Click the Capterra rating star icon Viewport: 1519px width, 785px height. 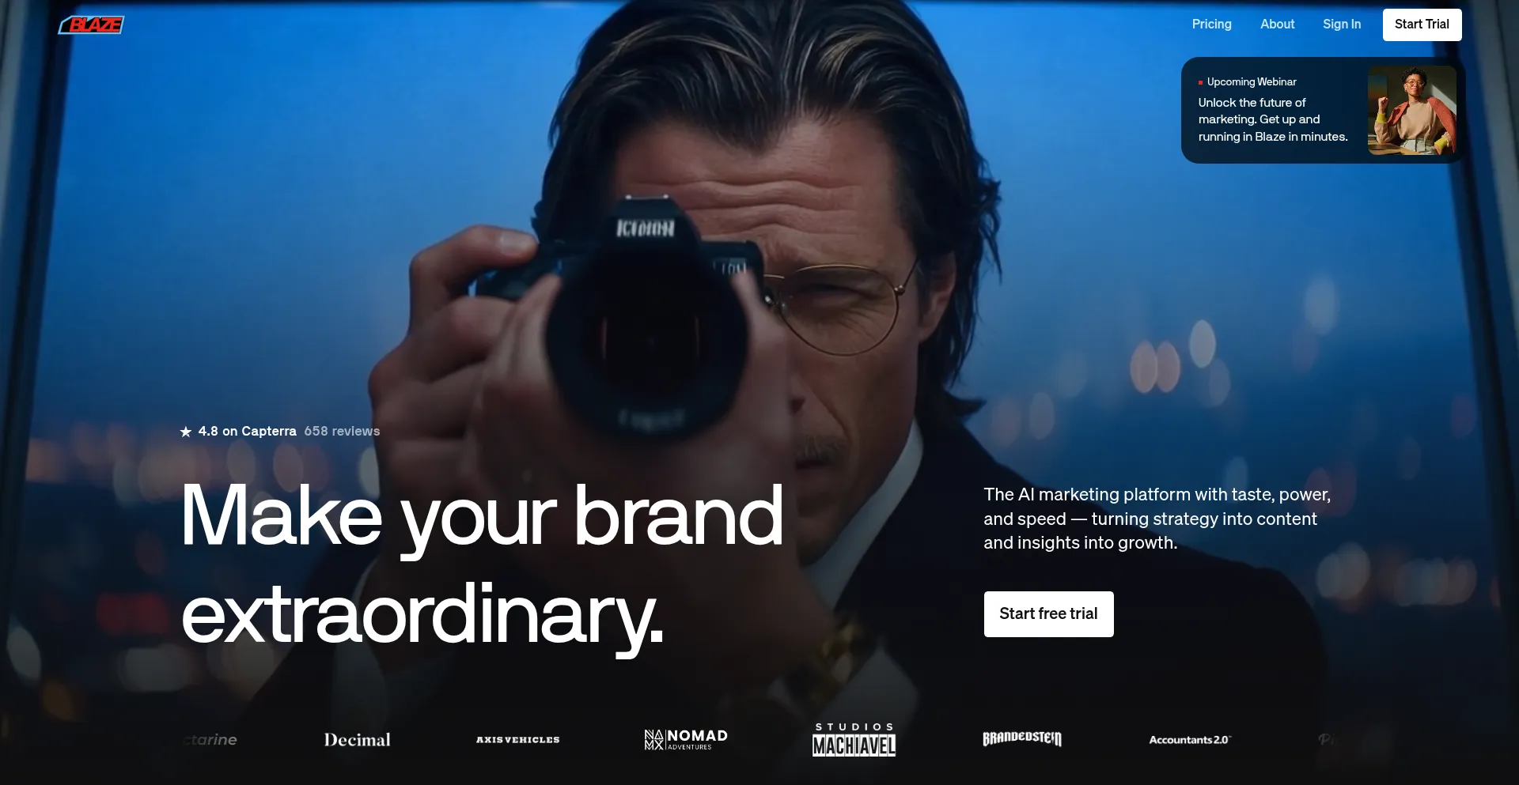click(x=186, y=432)
